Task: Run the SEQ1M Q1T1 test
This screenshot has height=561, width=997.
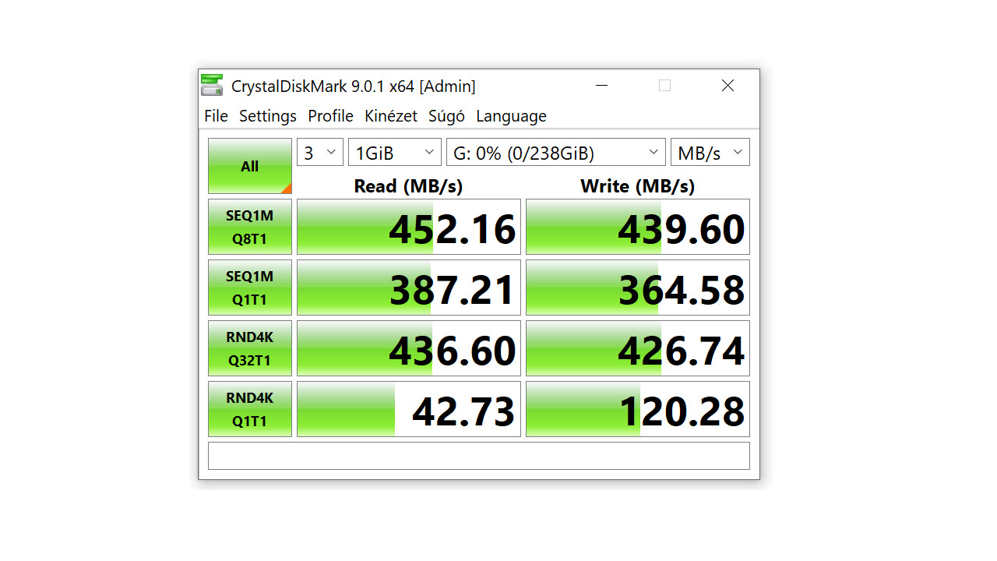Action: [250, 288]
